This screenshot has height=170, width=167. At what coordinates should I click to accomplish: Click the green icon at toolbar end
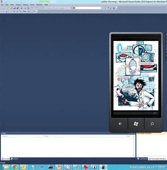pos(114,8)
